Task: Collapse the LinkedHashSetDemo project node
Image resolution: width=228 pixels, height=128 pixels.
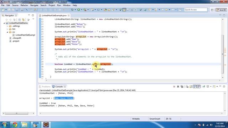Action: pos(4,23)
